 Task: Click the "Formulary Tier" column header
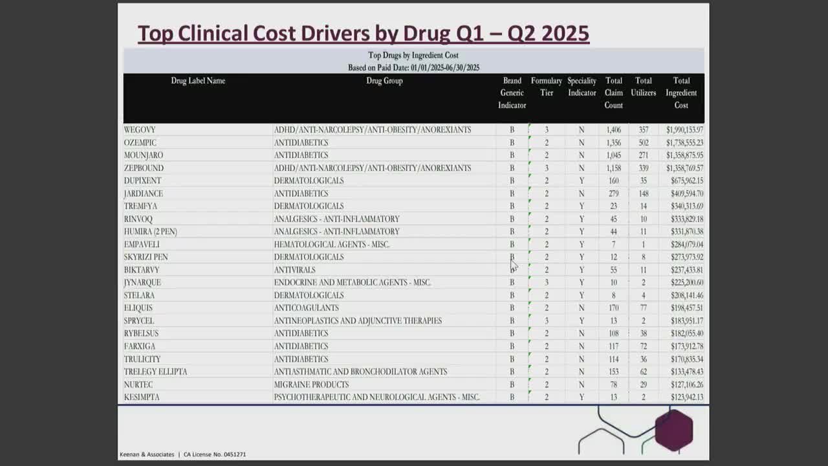pos(547,87)
